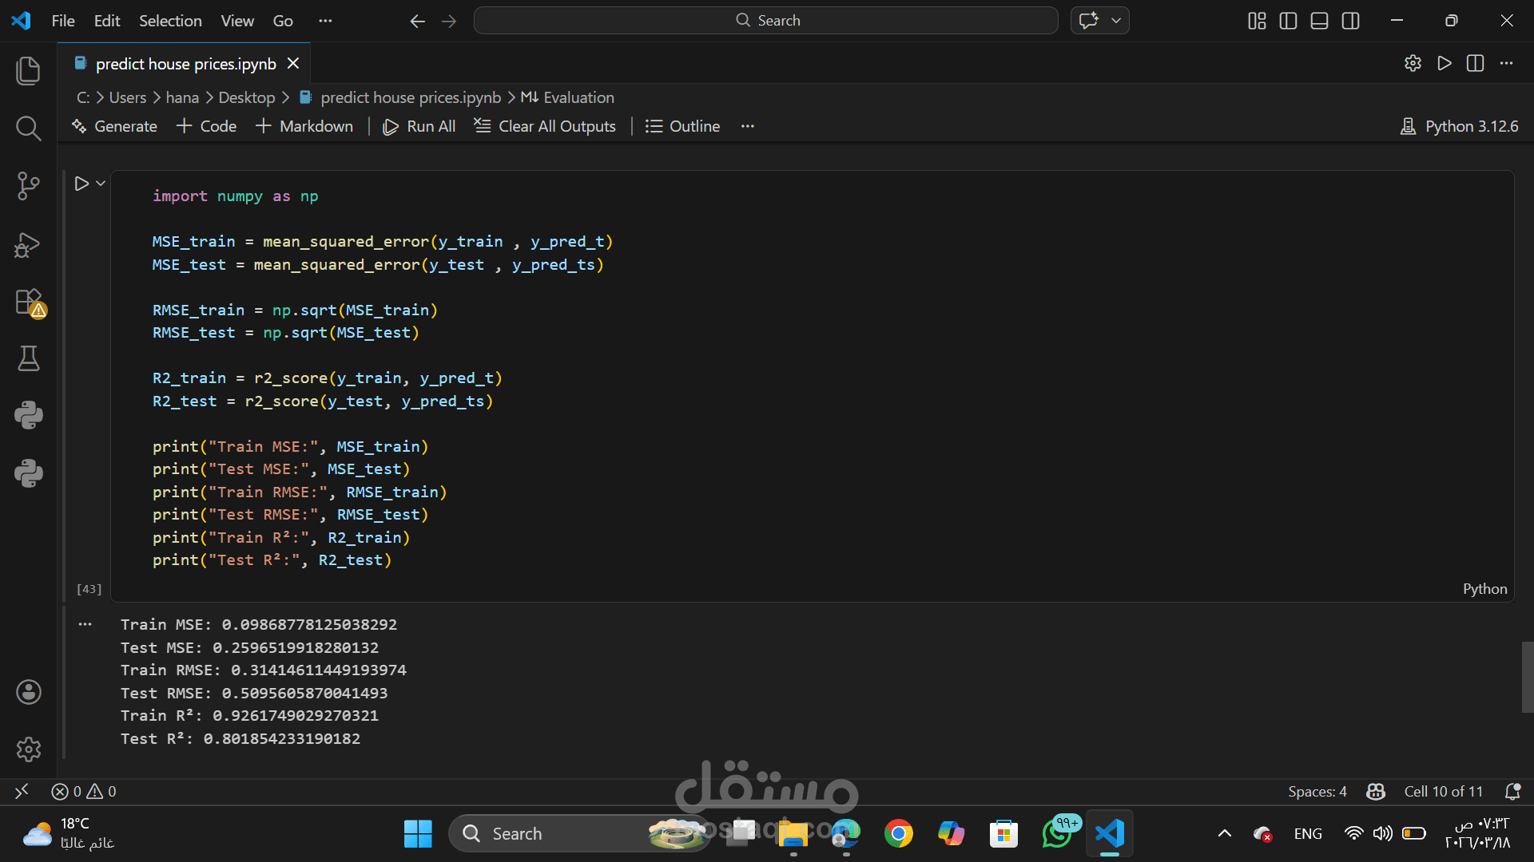Toggle the bottom panel layout button
The width and height of the screenshot is (1534, 862).
point(1319,21)
